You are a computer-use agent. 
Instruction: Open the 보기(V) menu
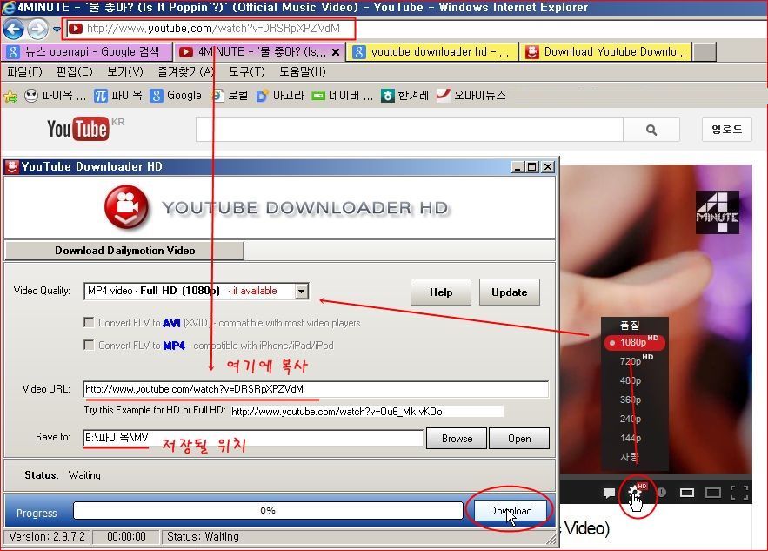[125, 72]
